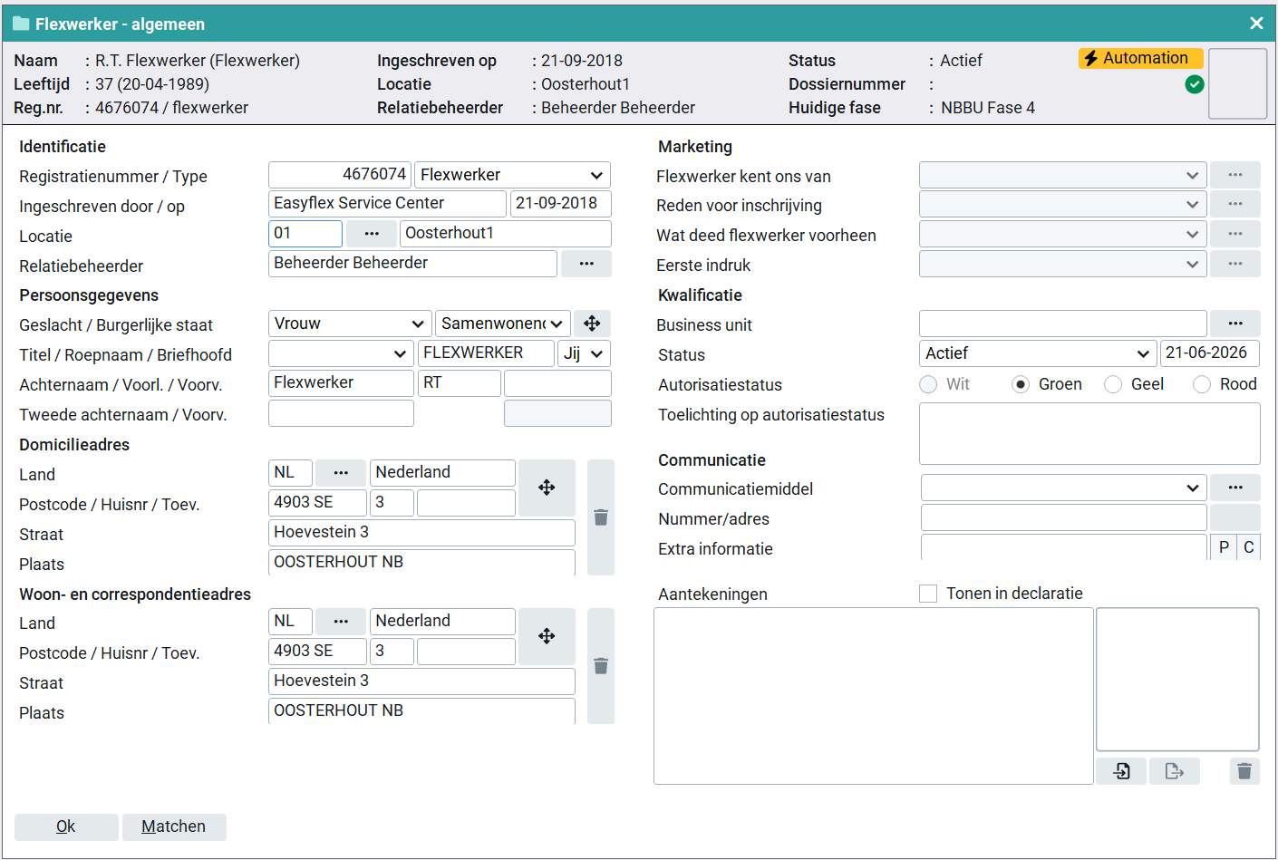Click the Aantekeningen trash icon

point(1244,771)
